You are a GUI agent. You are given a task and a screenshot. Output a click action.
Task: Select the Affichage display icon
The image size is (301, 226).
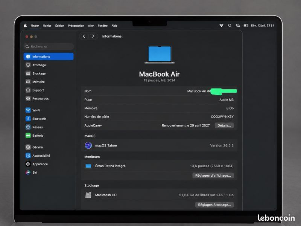coord(28,65)
